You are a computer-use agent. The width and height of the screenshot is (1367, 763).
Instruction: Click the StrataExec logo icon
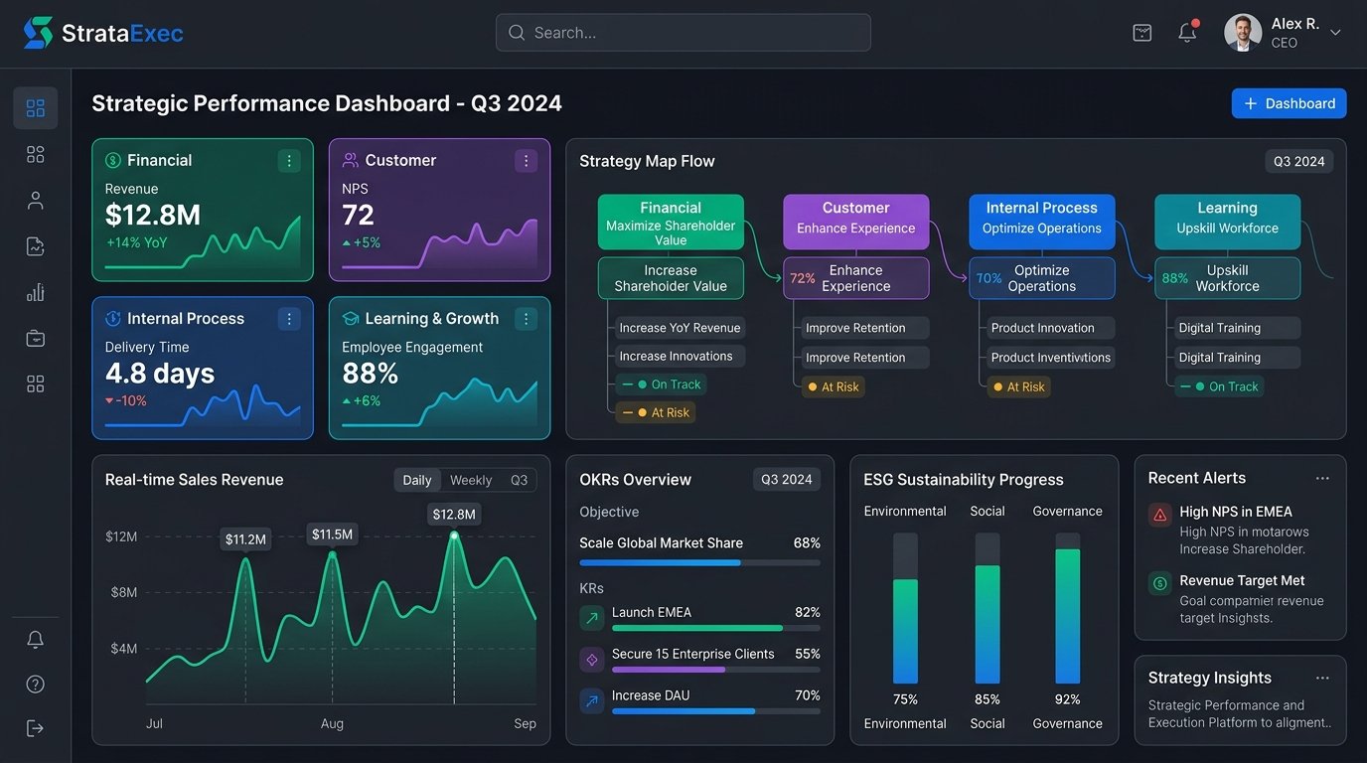[39, 33]
